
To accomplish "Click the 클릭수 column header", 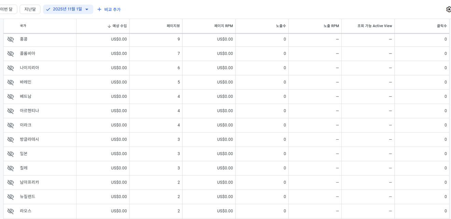I will (x=441, y=26).
